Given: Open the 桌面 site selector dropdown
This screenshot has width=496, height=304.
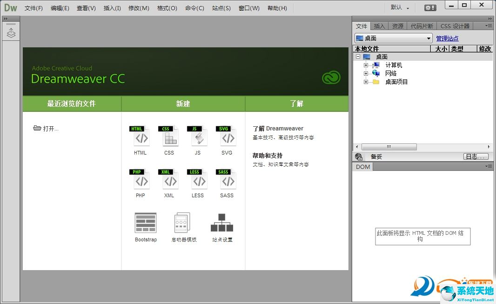Looking at the screenshot, I should point(394,39).
